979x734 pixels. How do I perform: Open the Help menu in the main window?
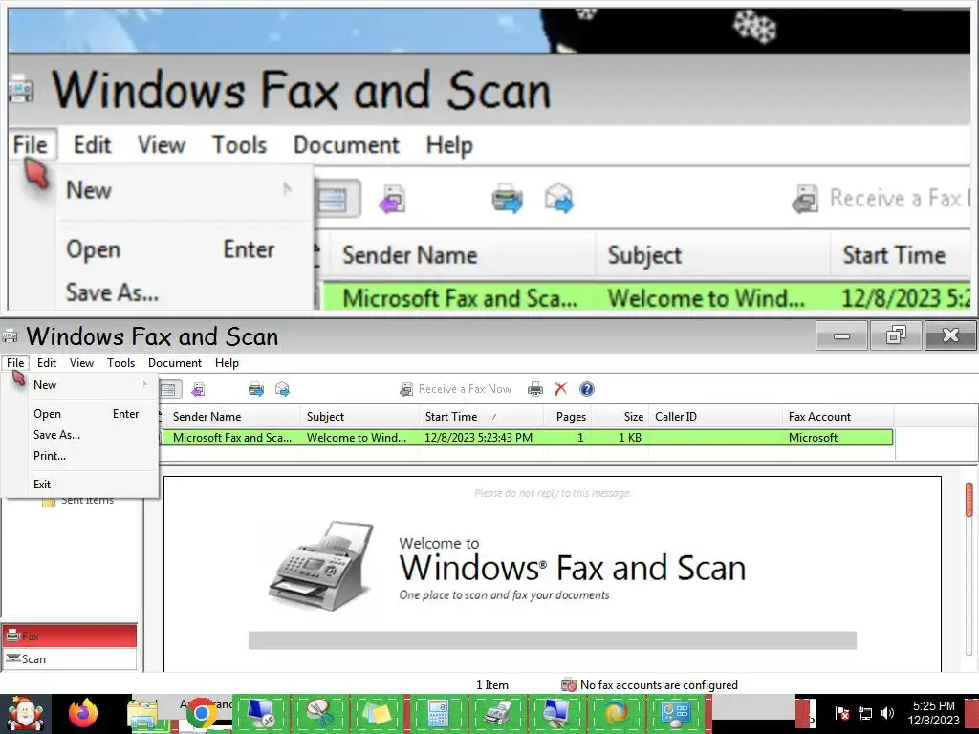(x=227, y=363)
